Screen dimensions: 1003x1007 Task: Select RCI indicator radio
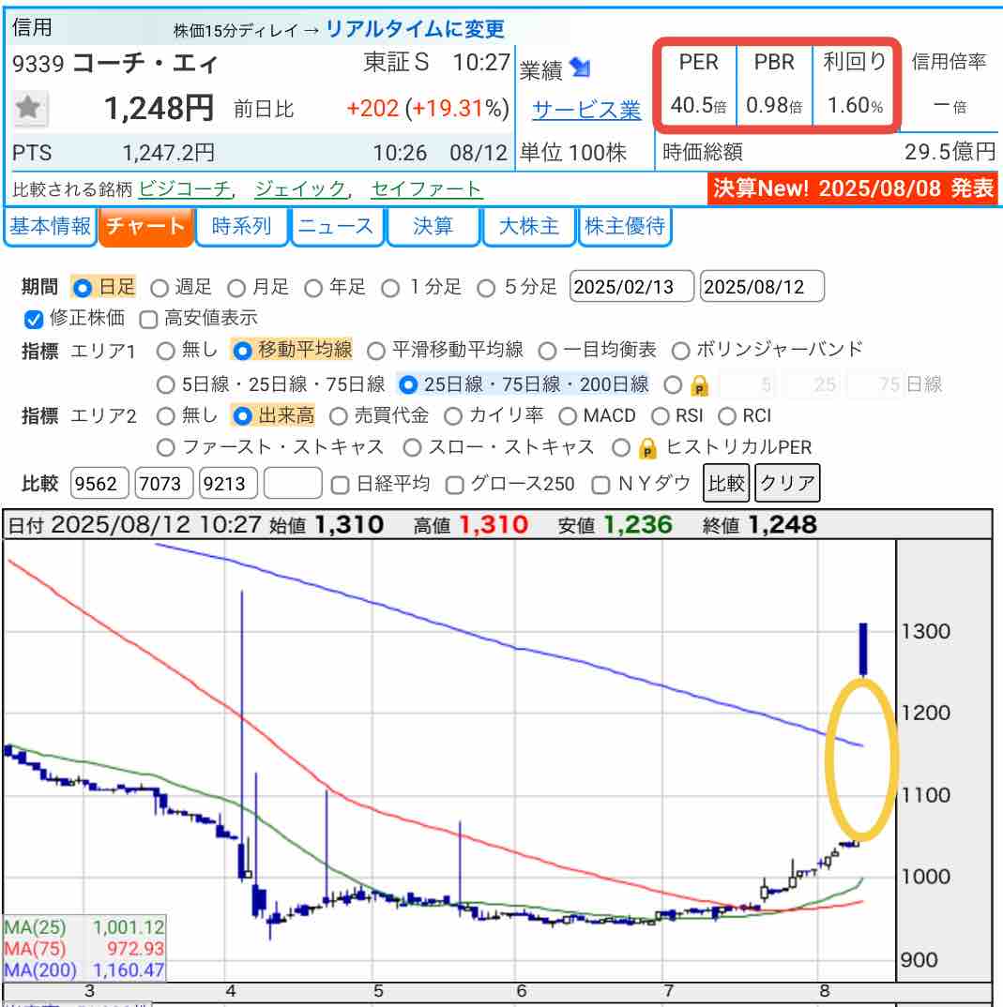pyautogui.click(x=727, y=416)
